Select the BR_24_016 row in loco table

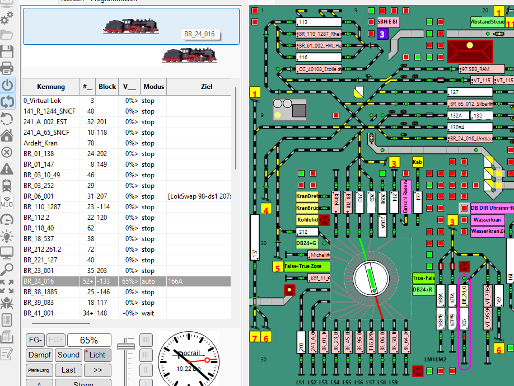pos(127,281)
